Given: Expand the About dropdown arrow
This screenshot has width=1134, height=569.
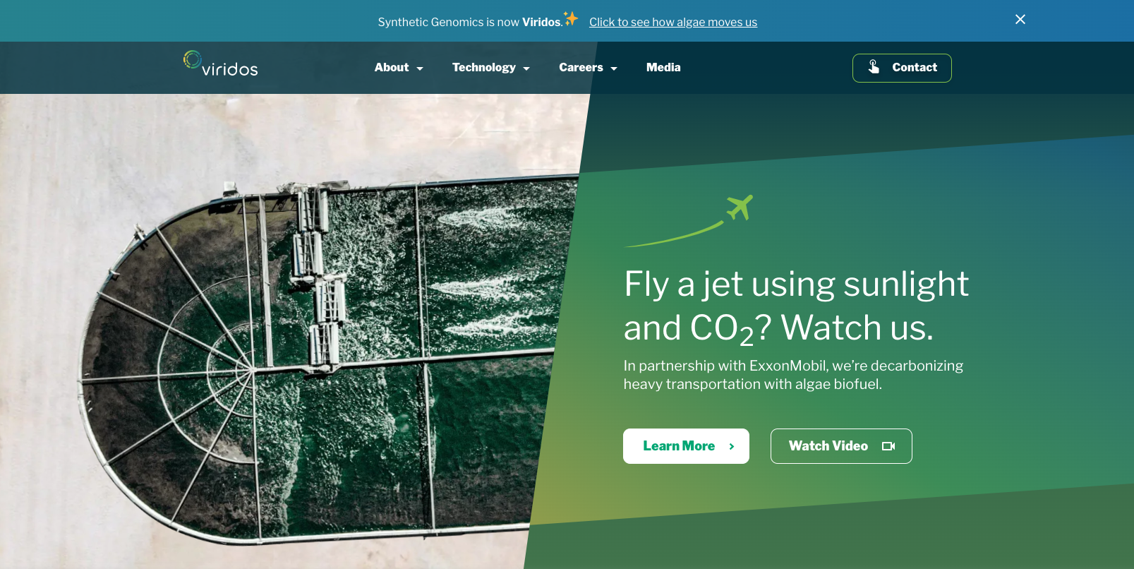Looking at the screenshot, I should (420, 68).
